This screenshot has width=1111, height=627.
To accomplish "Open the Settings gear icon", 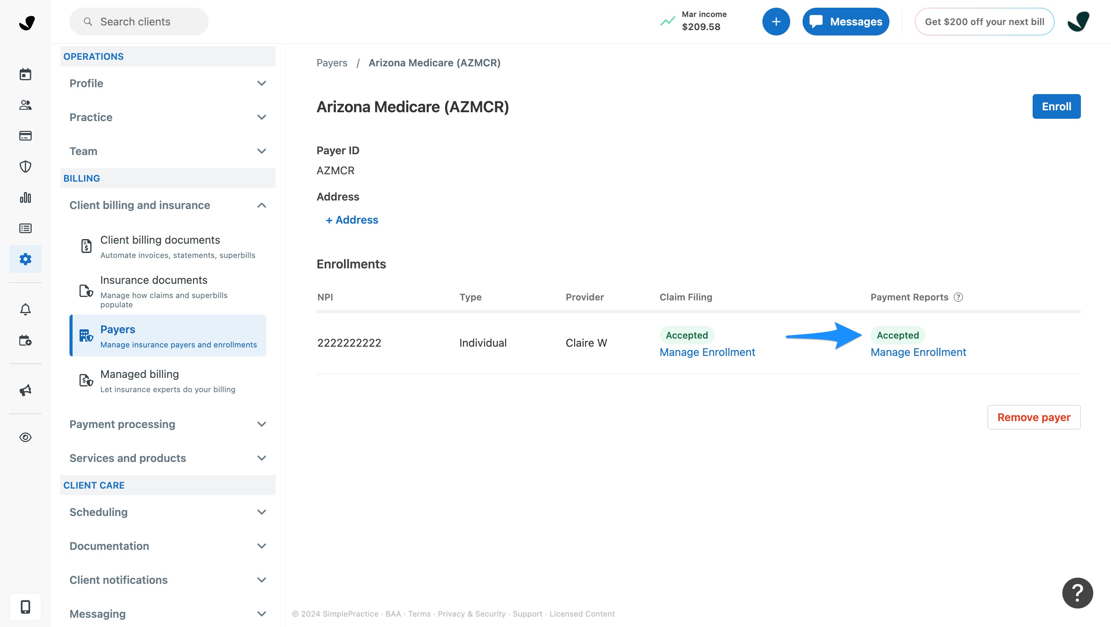I will [x=25, y=259].
